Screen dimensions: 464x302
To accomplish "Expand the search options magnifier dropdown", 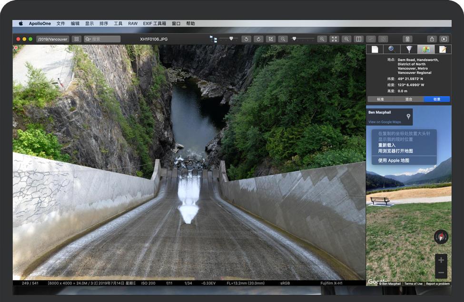I will click(x=89, y=39).
